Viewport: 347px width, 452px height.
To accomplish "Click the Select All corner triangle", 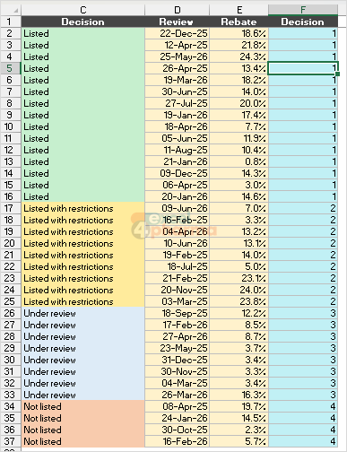I will (15, 11).
